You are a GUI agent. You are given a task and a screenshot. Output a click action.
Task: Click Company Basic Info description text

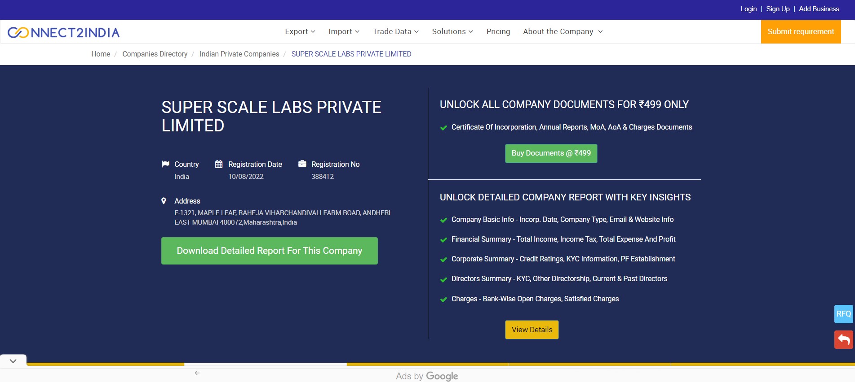click(x=563, y=220)
